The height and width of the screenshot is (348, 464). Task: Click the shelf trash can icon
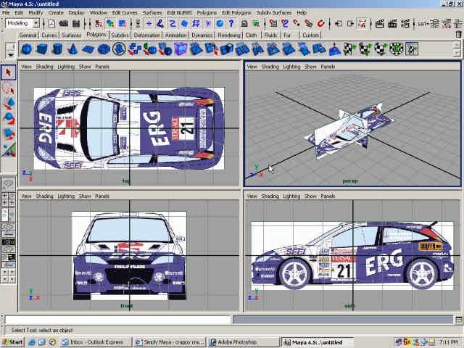point(457,34)
